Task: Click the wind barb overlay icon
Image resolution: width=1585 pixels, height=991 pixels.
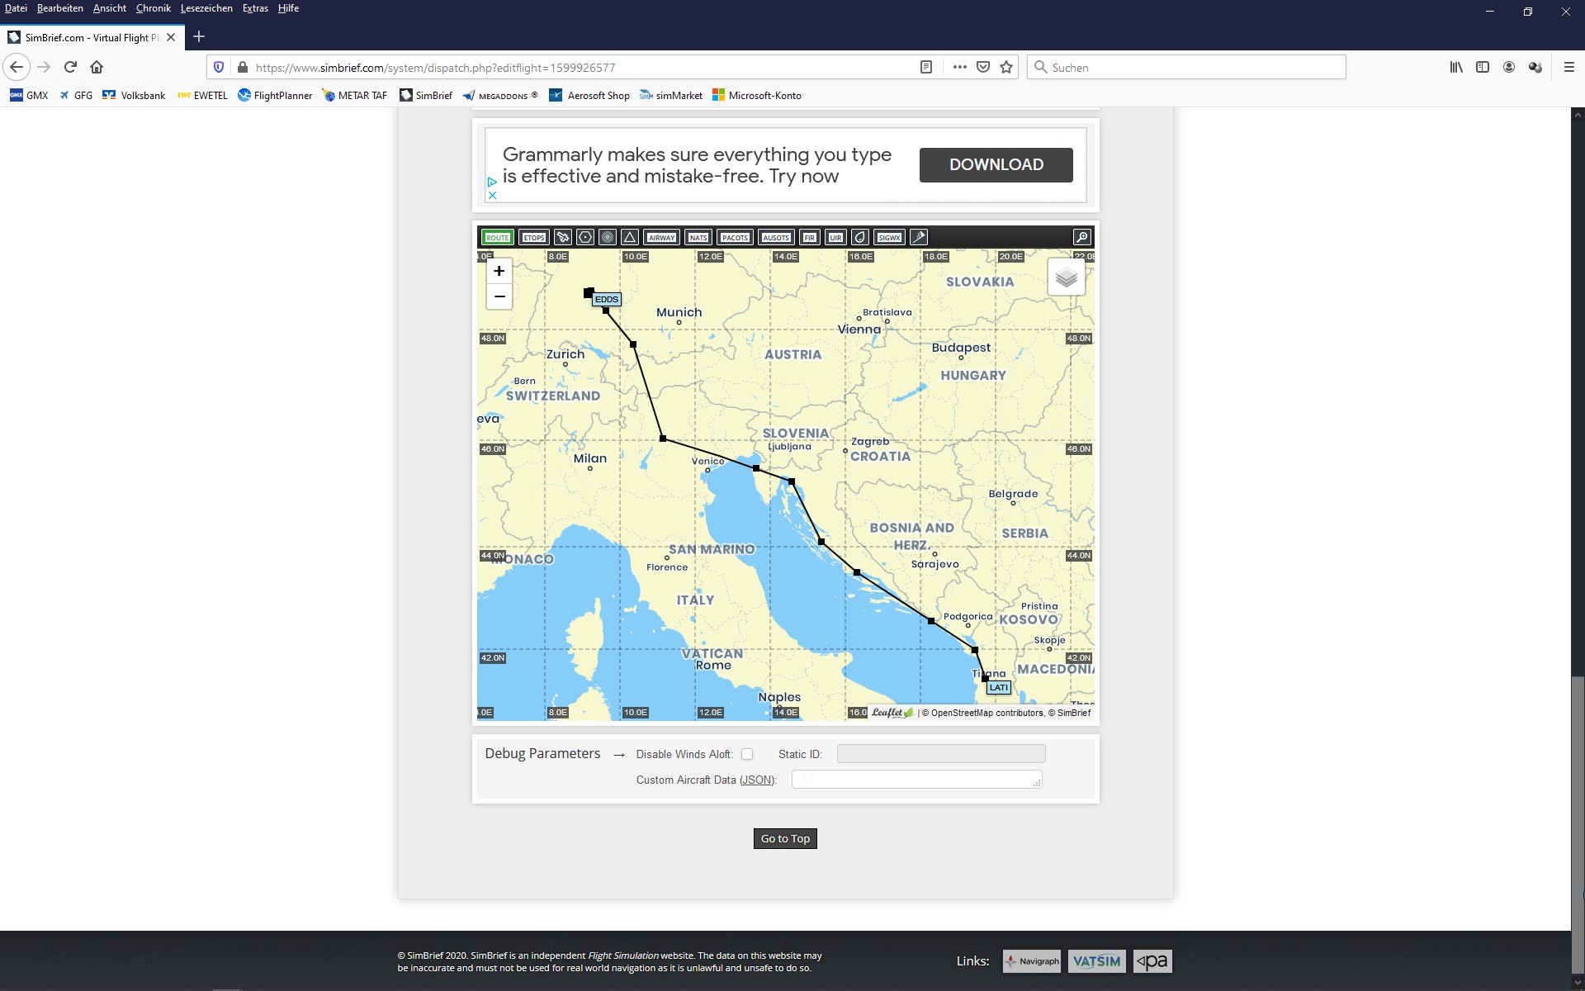Action: coord(919,238)
